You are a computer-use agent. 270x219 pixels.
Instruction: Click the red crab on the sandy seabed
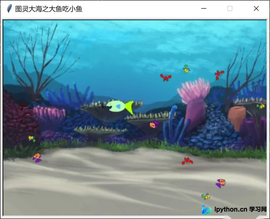(x=187, y=161)
